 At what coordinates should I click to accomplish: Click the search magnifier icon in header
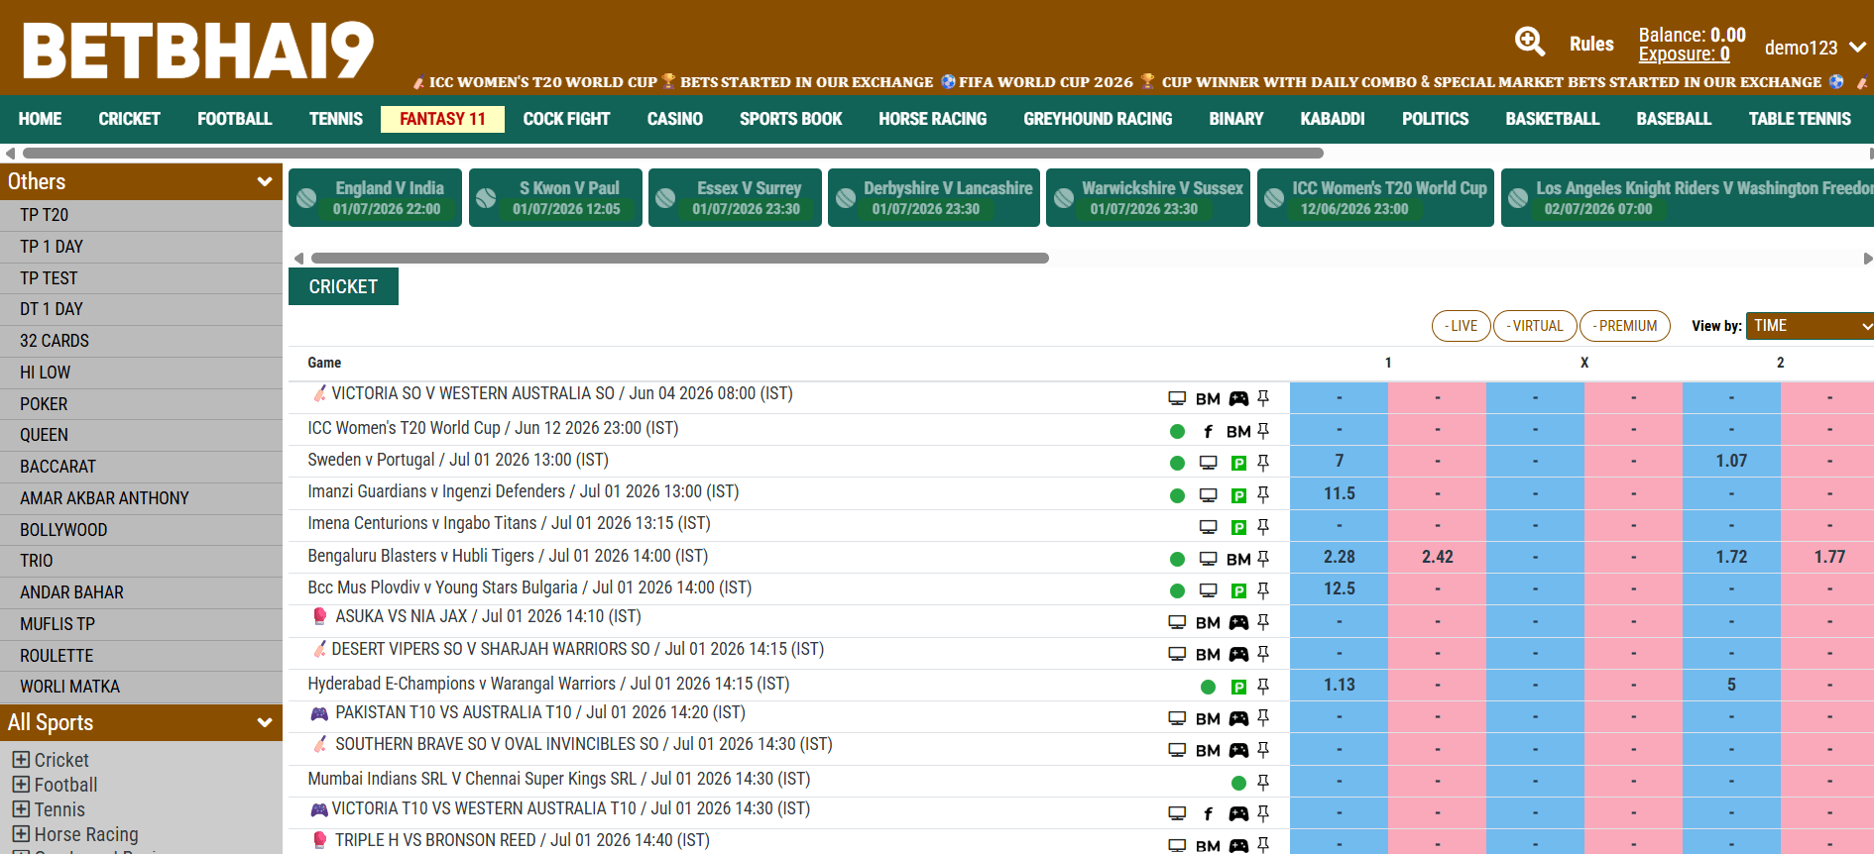pos(1530,42)
